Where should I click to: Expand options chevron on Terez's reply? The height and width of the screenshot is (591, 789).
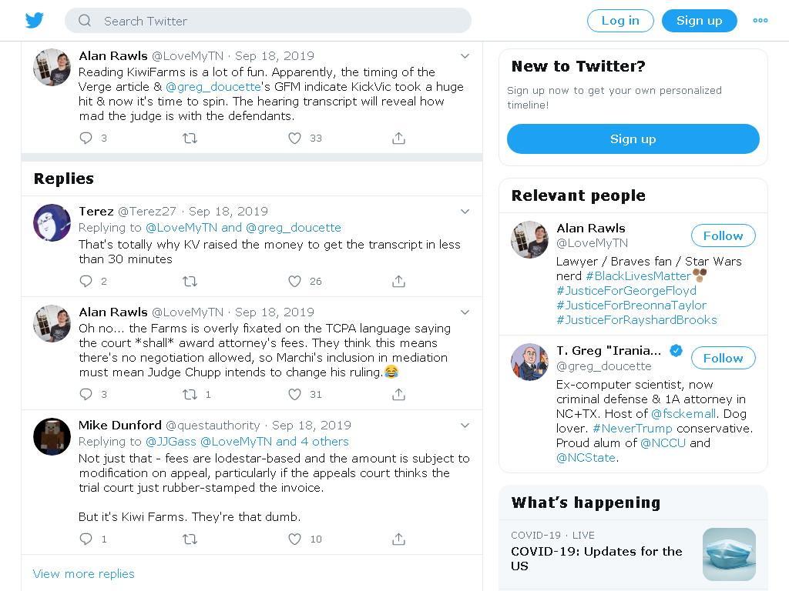(465, 212)
